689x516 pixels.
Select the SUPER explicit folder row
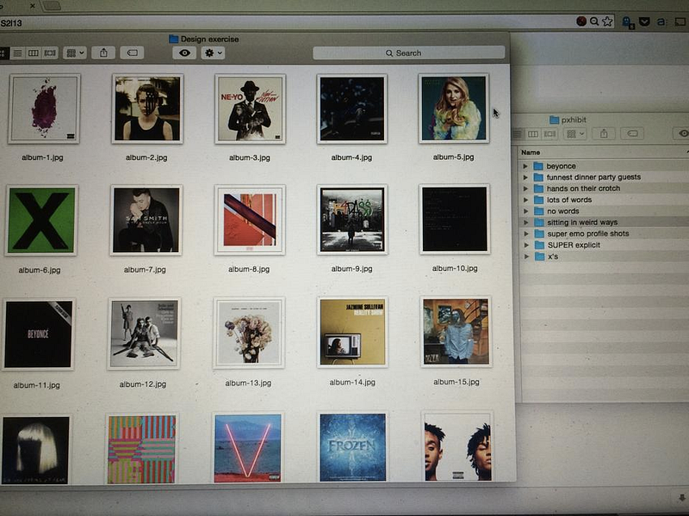pyautogui.click(x=605, y=245)
